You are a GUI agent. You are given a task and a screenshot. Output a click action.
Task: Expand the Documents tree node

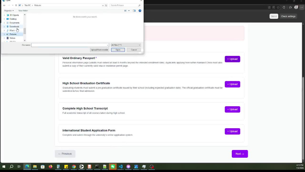(4, 23)
